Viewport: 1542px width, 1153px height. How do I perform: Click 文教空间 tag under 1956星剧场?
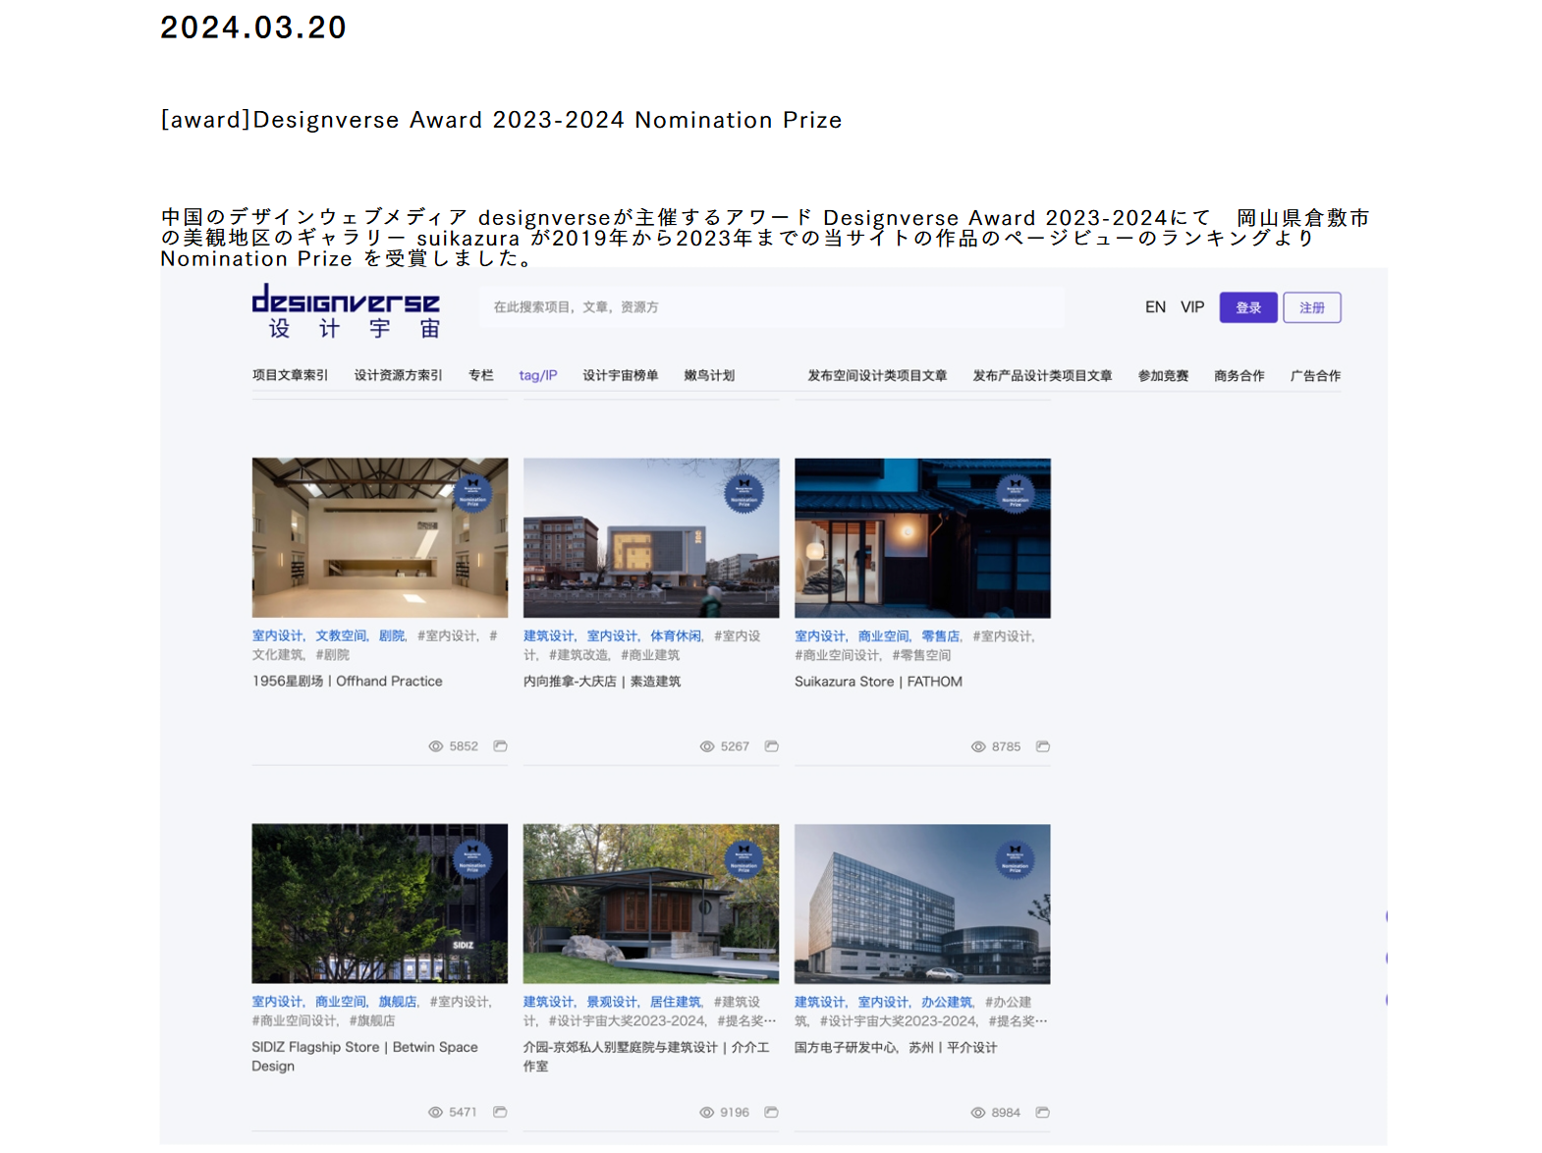point(341,635)
